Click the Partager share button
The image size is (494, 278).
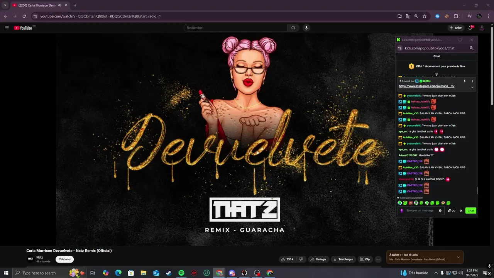point(318,259)
